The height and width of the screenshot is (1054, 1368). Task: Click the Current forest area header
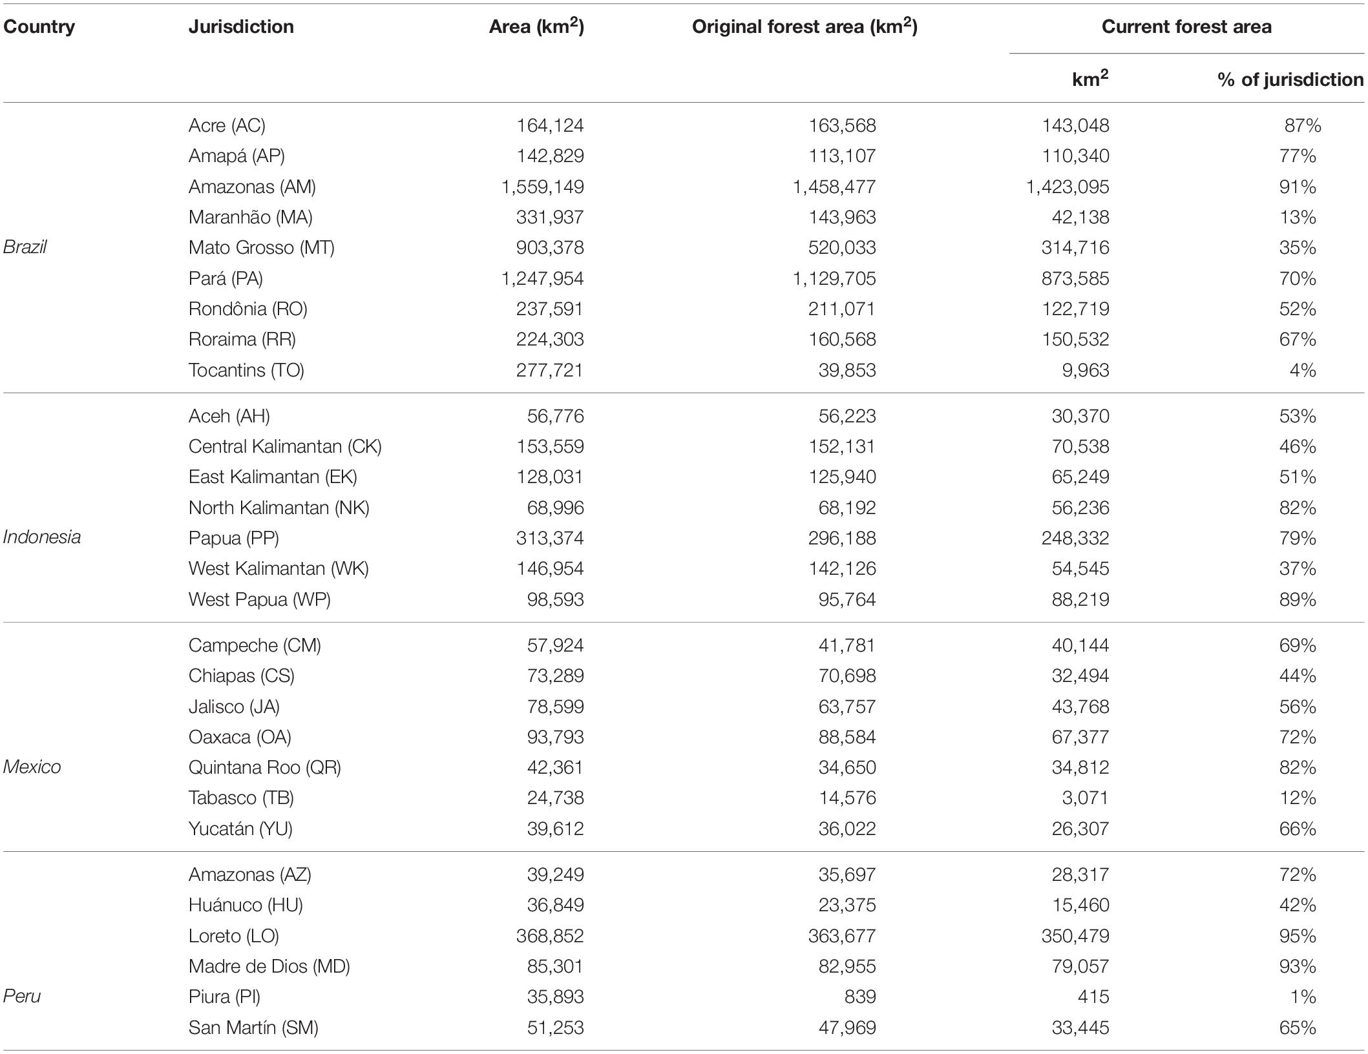click(x=1186, y=26)
